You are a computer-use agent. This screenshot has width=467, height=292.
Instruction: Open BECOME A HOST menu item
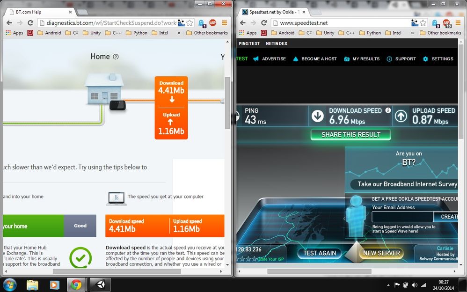(x=315, y=58)
